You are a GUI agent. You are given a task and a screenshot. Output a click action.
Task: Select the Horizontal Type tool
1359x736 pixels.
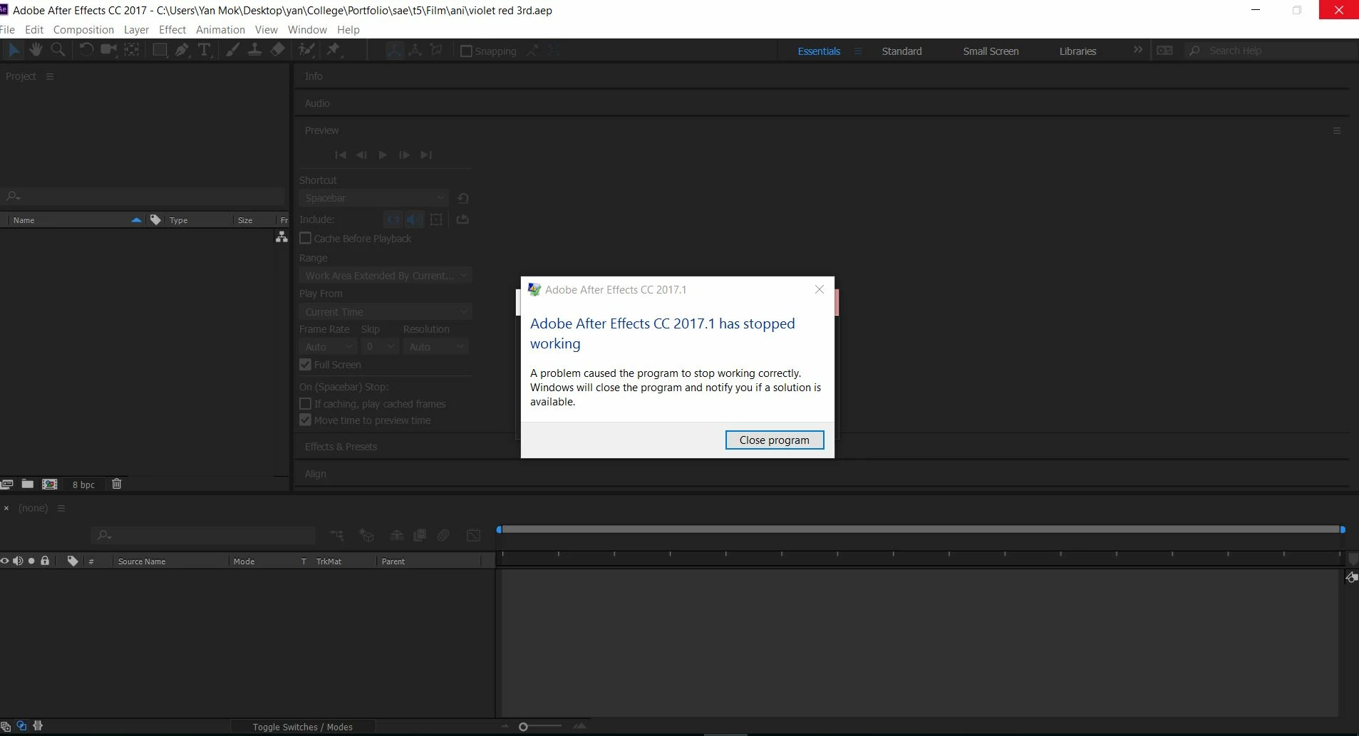tap(205, 50)
